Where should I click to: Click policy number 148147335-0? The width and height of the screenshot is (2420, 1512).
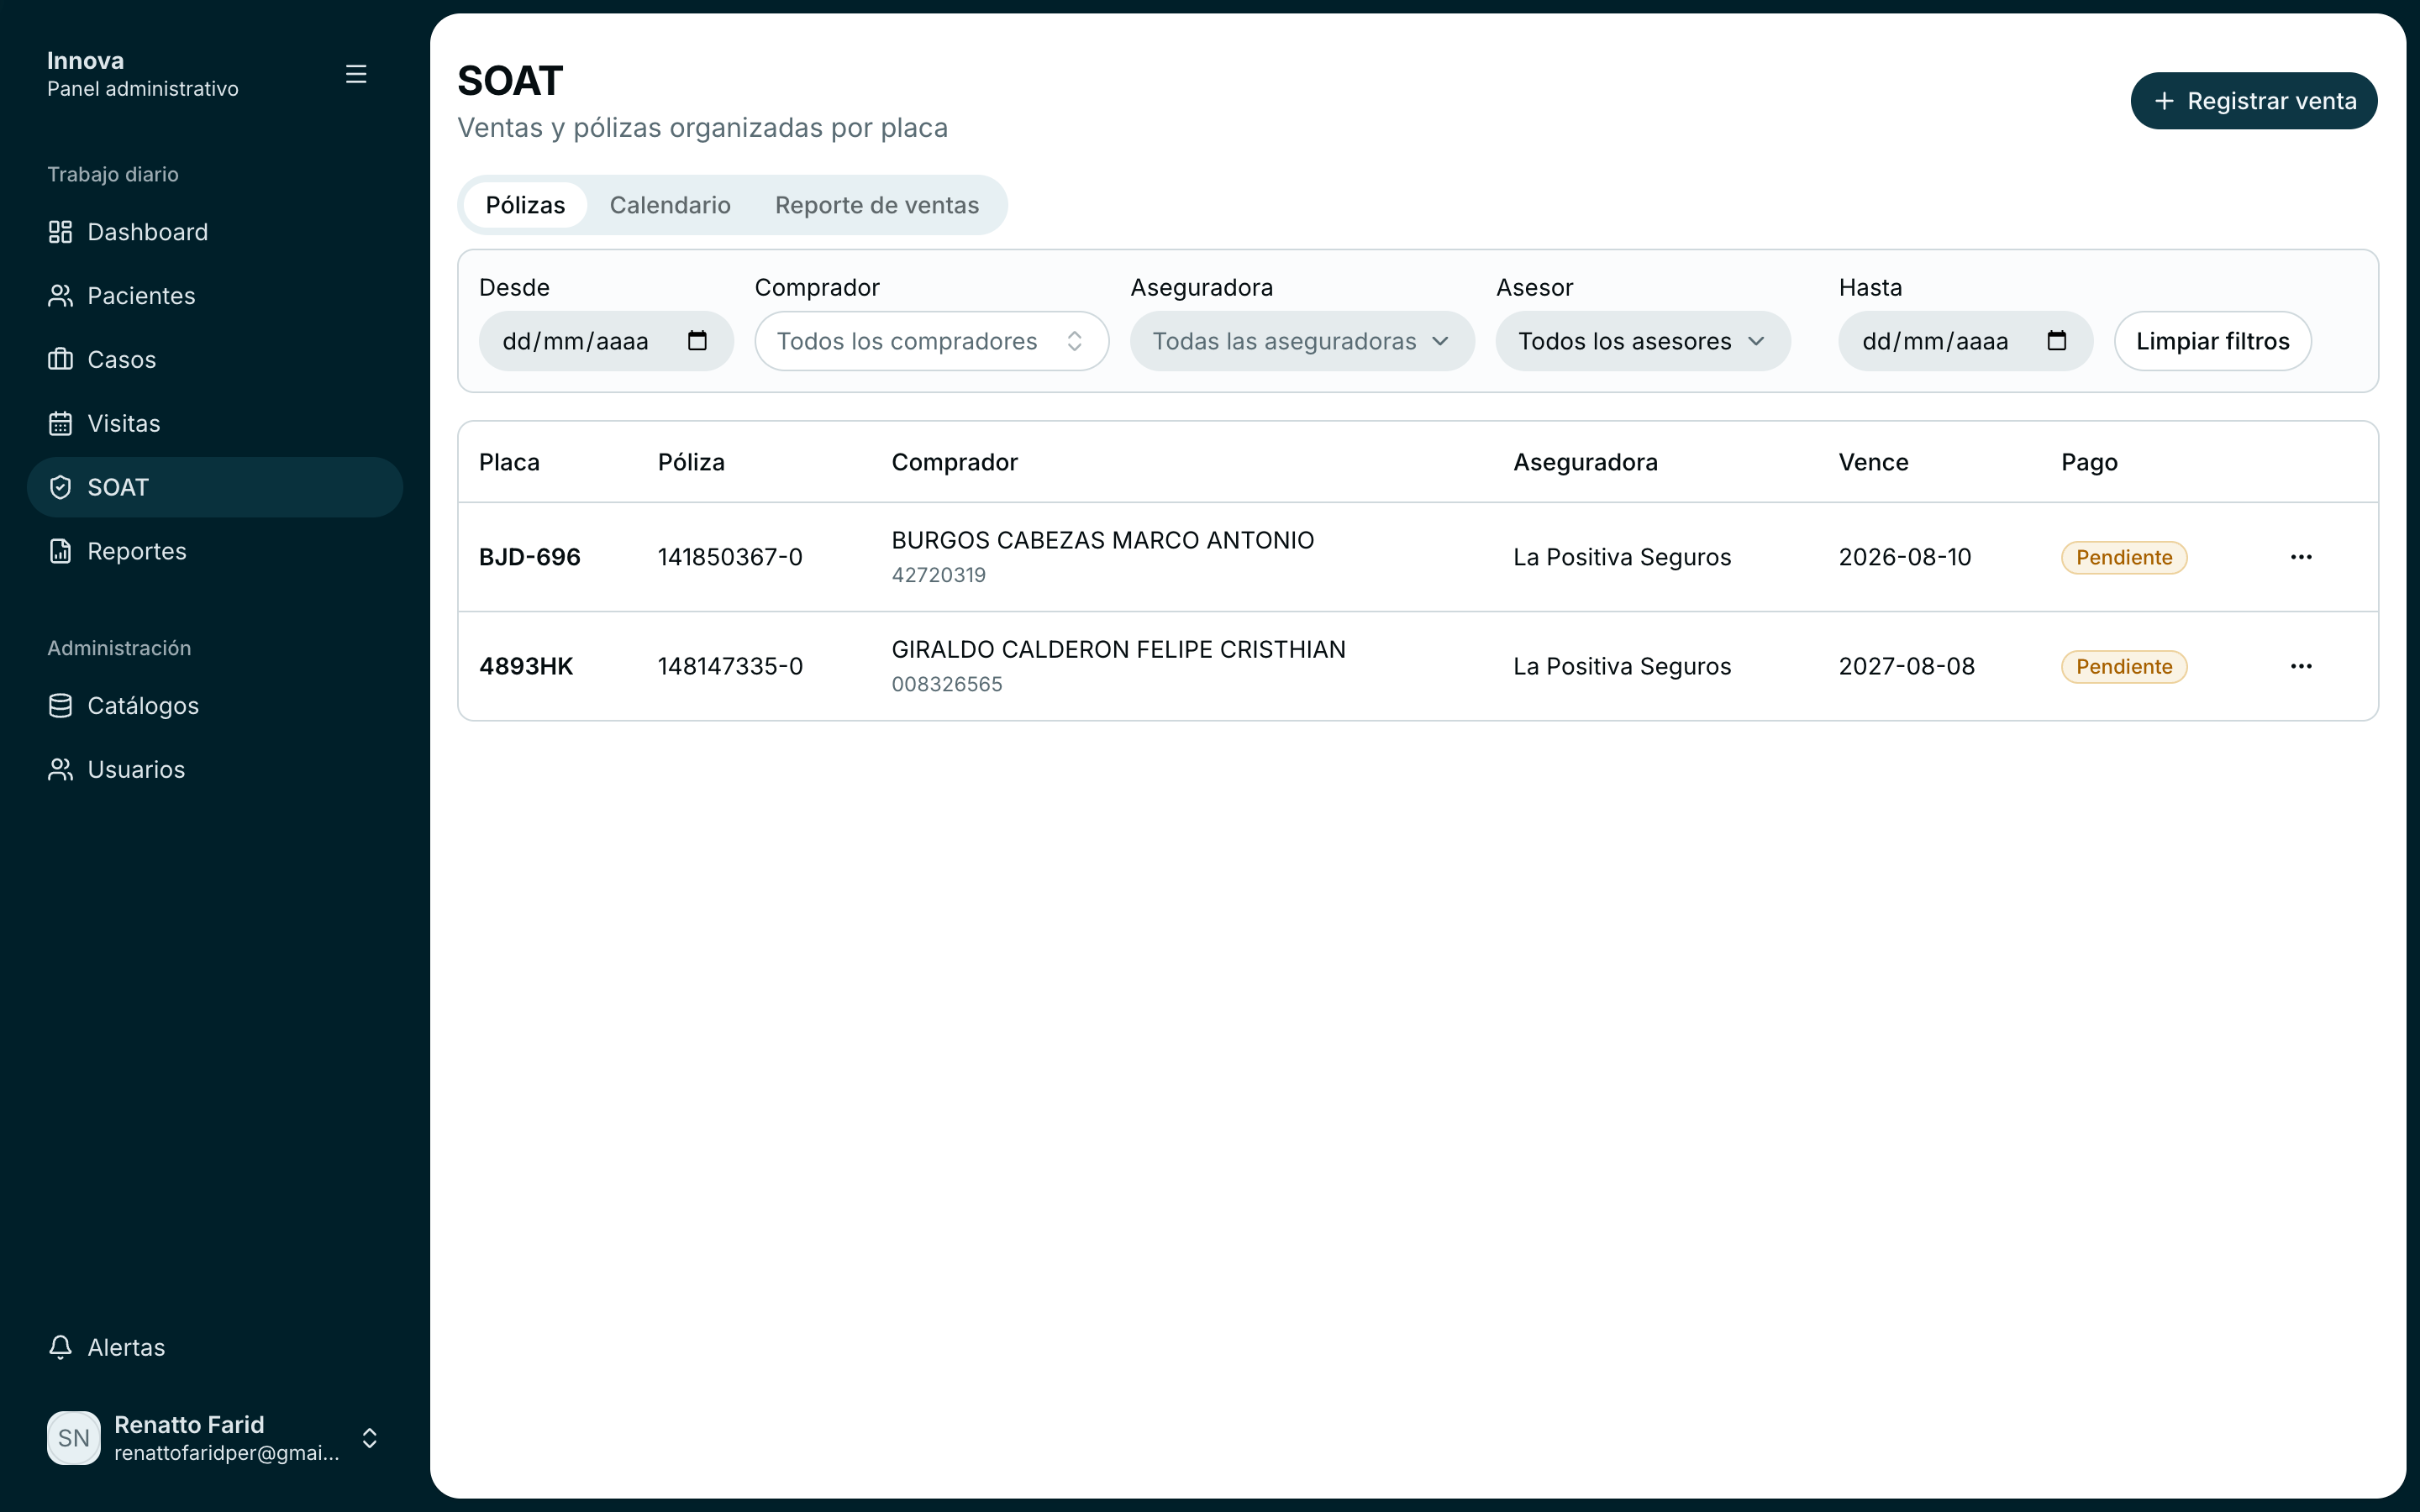click(x=730, y=666)
